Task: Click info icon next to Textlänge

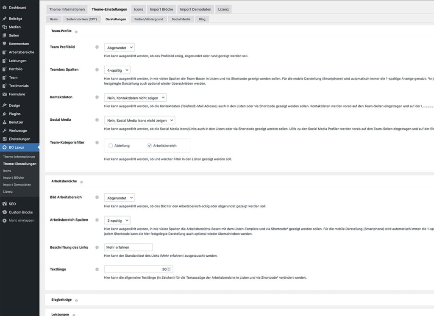Action: [97, 269]
